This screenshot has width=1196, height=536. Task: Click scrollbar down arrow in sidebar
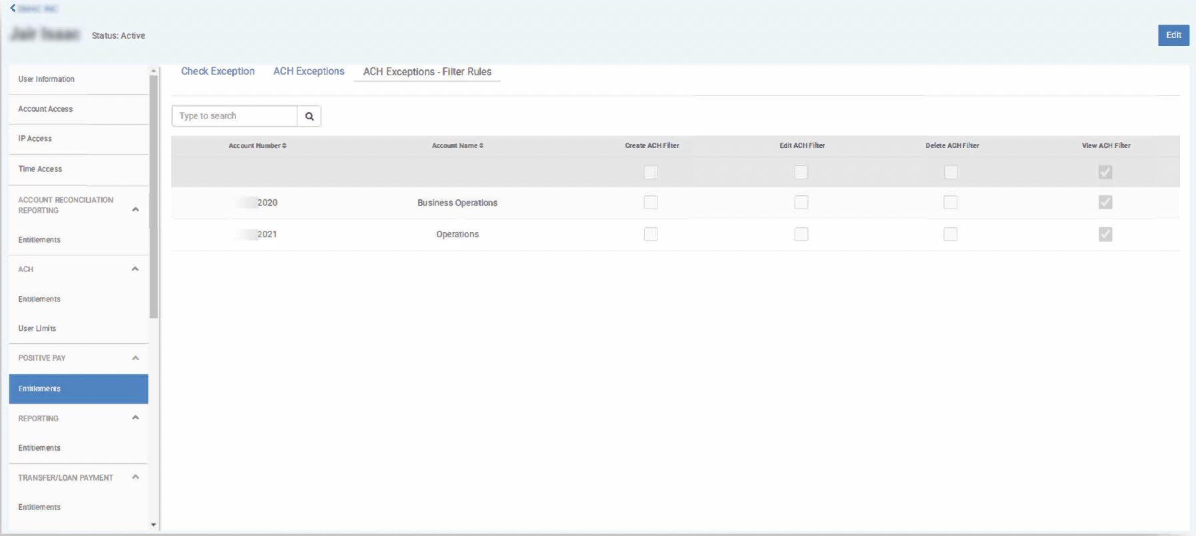154,525
